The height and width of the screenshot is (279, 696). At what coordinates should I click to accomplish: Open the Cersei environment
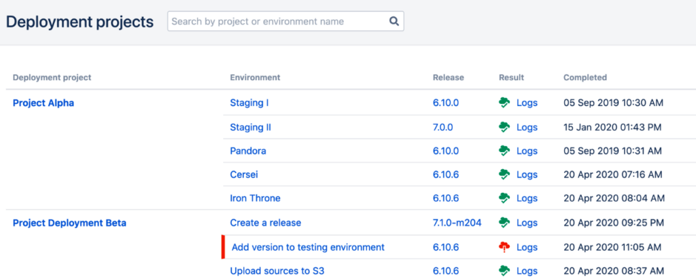tap(244, 174)
